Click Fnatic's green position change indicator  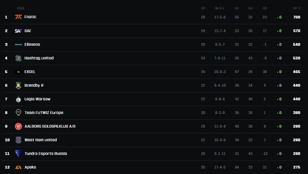pyautogui.click(x=279, y=17)
